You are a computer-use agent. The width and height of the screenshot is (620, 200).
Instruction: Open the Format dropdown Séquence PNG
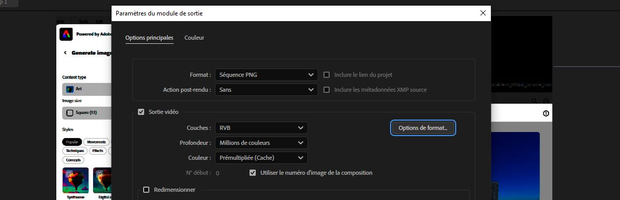coord(266,75)
